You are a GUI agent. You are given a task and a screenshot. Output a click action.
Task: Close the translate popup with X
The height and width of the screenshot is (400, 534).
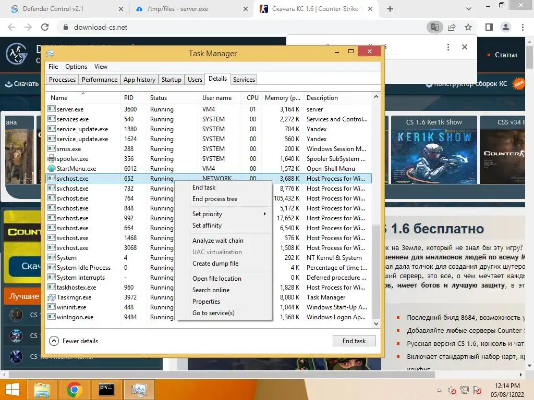(465, 47)
